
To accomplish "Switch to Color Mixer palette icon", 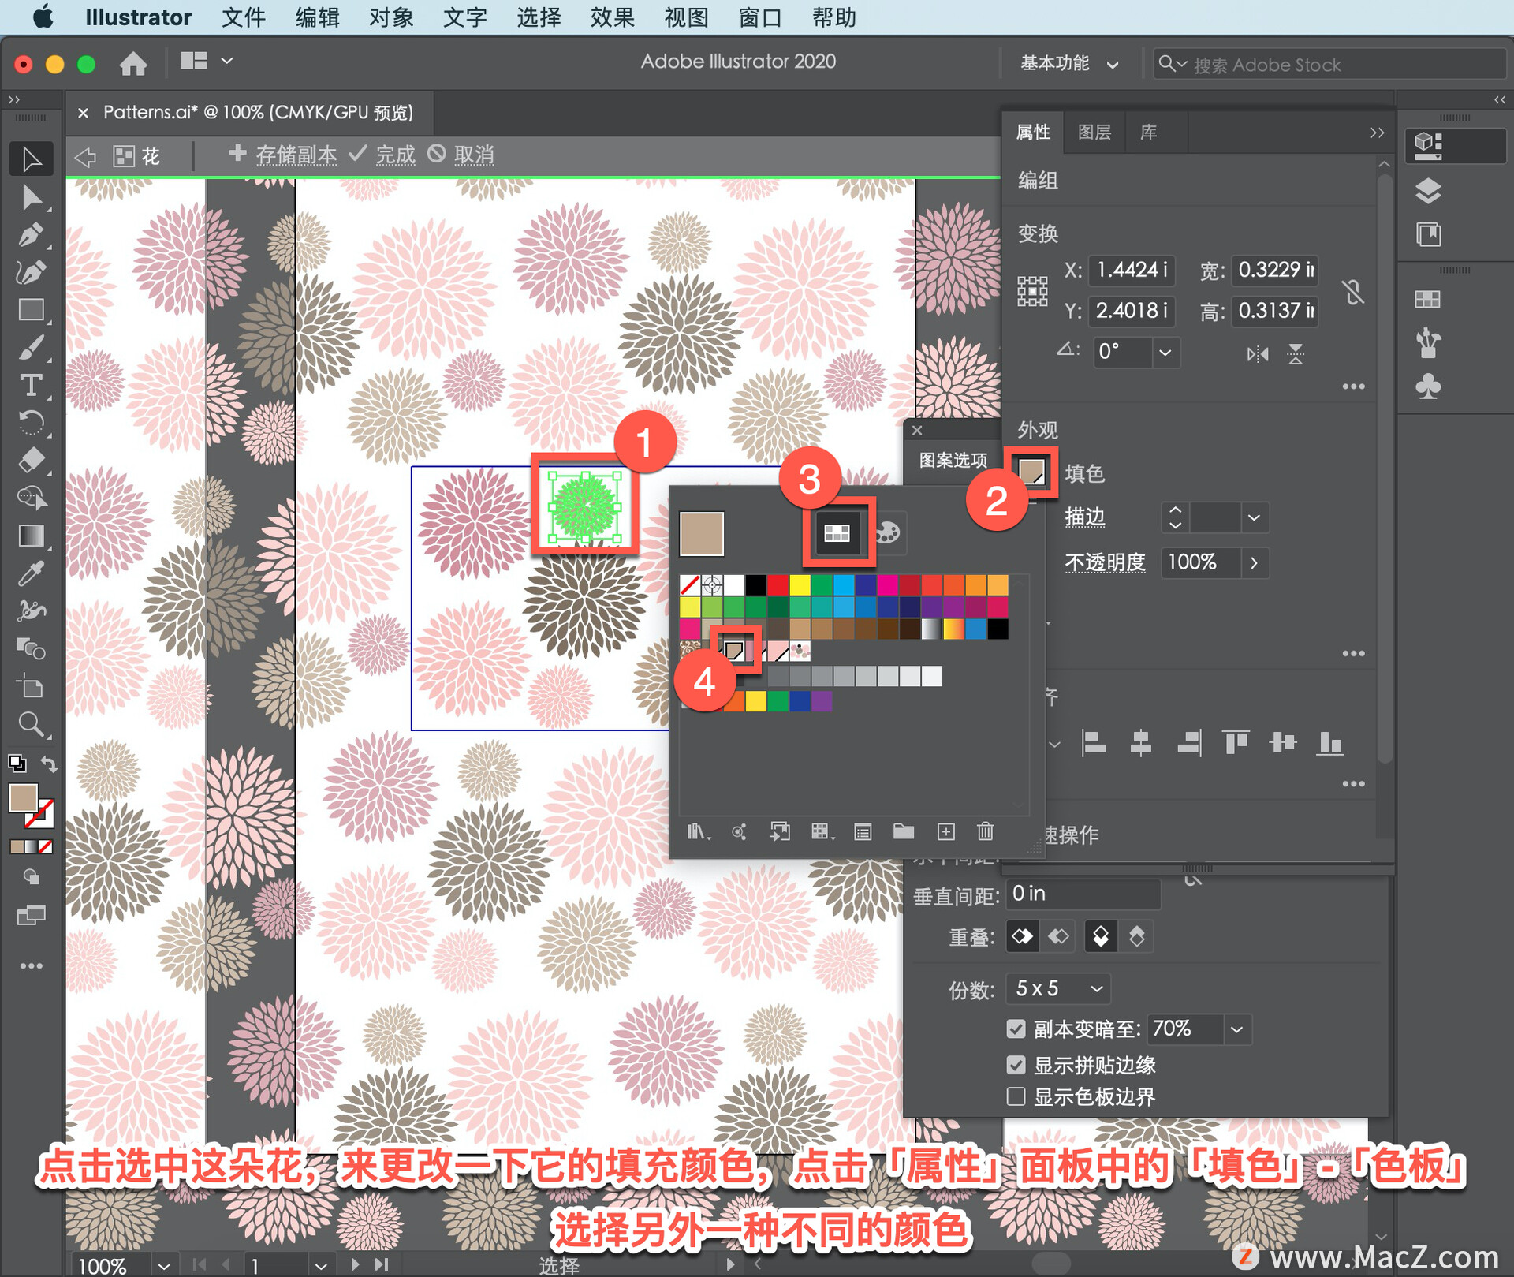I will 888,532.
